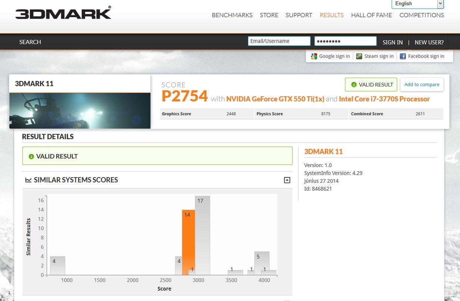Viewport: 460px width, 301px height.
Task: Click the SIGN IN button
Action: coord(393,43)
